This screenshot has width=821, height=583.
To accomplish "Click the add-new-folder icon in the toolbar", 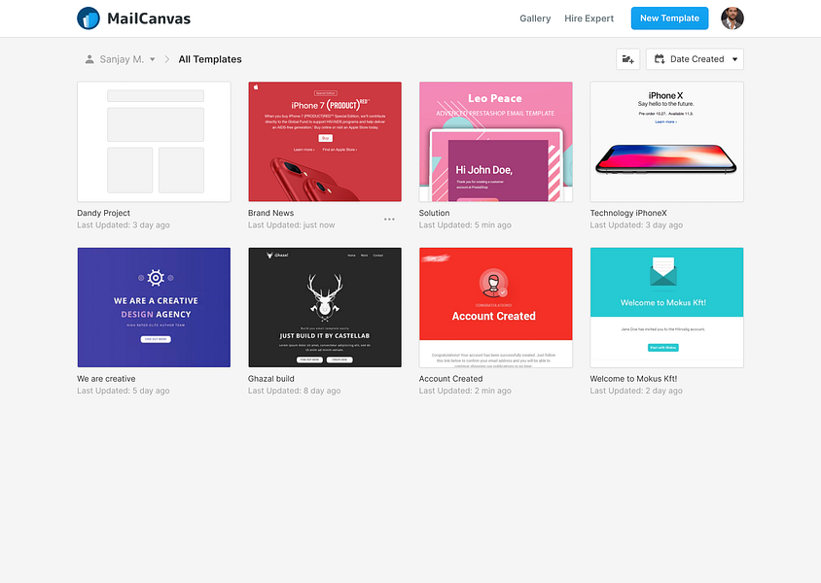I will click(x=627, y=58).
